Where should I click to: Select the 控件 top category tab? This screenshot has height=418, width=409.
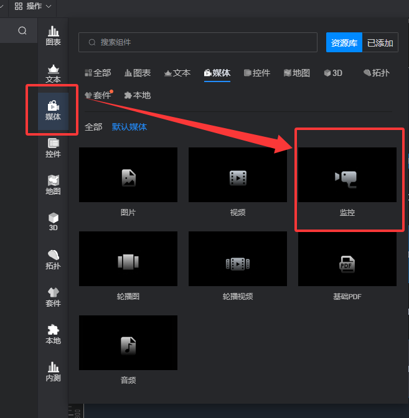tap(257, 73)
